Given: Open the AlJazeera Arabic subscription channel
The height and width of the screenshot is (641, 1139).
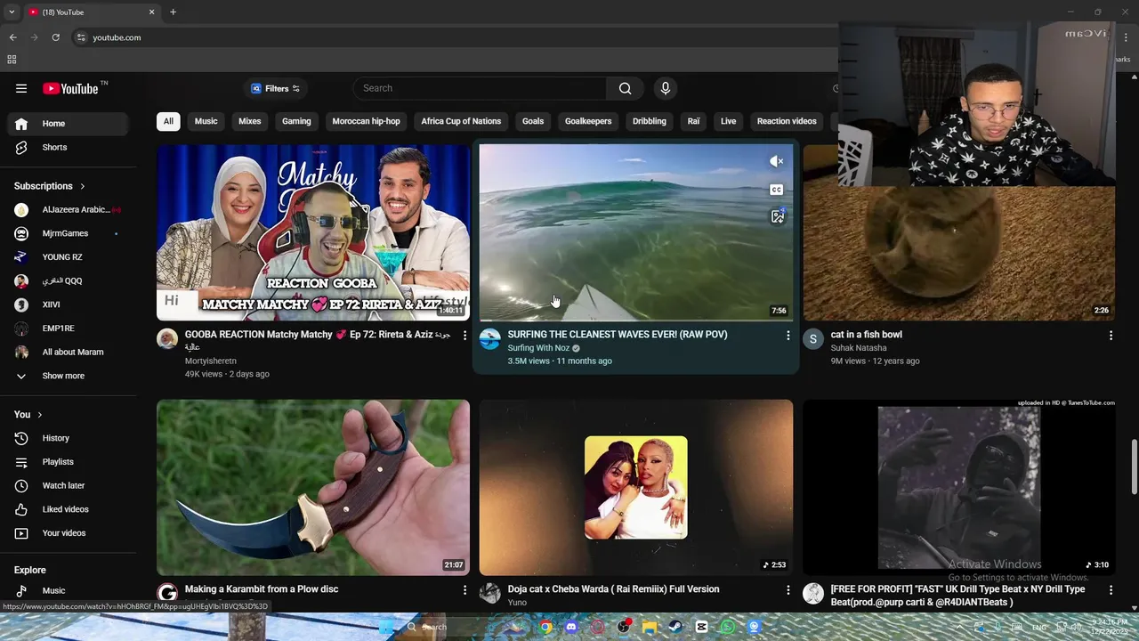Looking at the screenshot, I should [x=68, y=209].
